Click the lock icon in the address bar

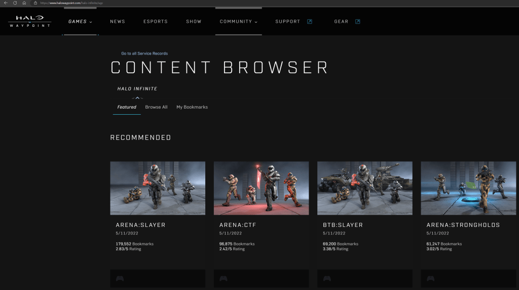(x=35, y=3)
